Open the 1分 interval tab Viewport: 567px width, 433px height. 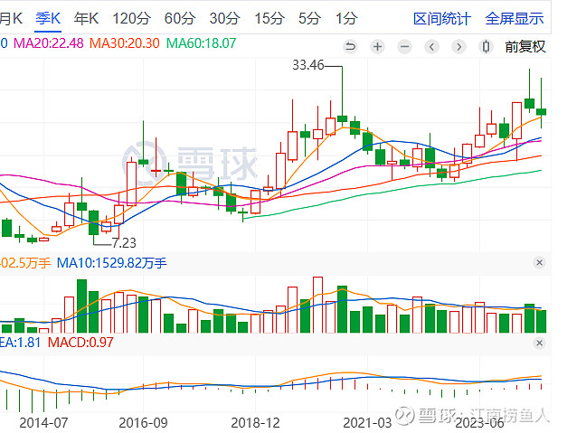click(x=346, y=18)
